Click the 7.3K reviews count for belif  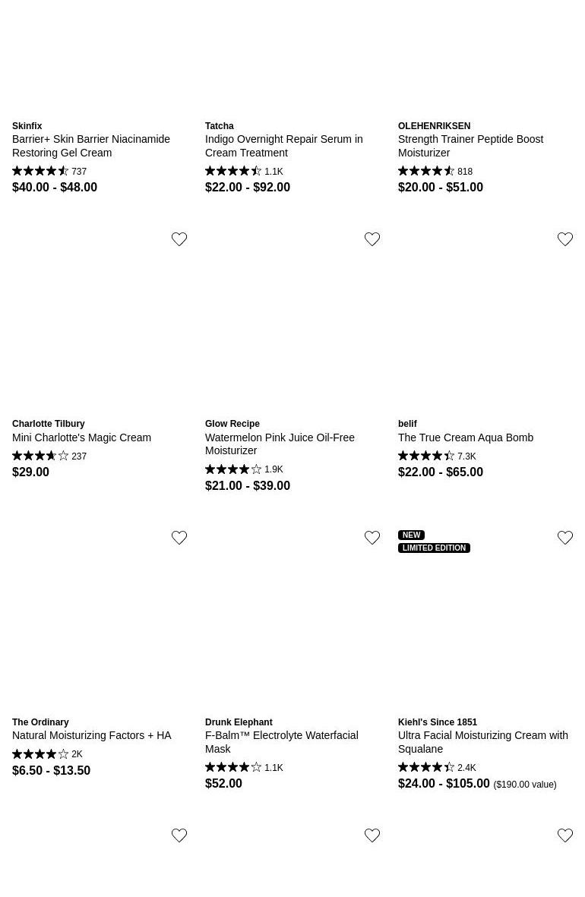point(466,456)
